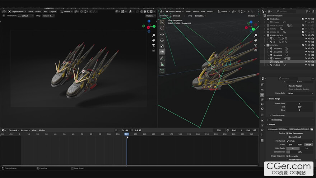This screenshot has width=316, height=178.
Task: Toggle the Overwrite checkbox
Action: [x=287, y=156]
